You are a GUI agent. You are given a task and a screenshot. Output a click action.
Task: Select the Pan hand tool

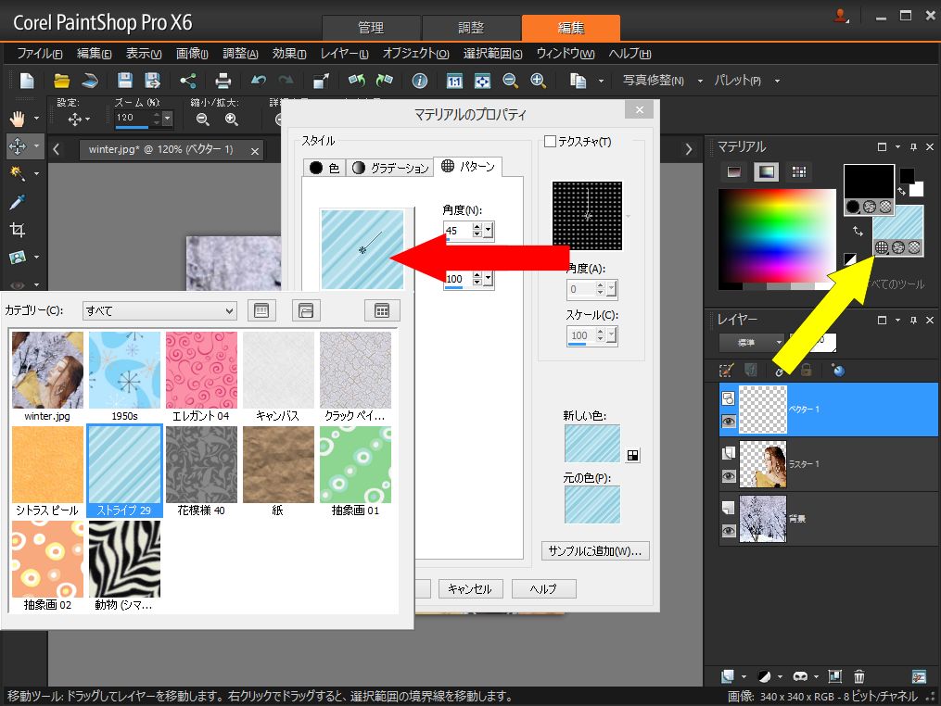coord(18,119)
